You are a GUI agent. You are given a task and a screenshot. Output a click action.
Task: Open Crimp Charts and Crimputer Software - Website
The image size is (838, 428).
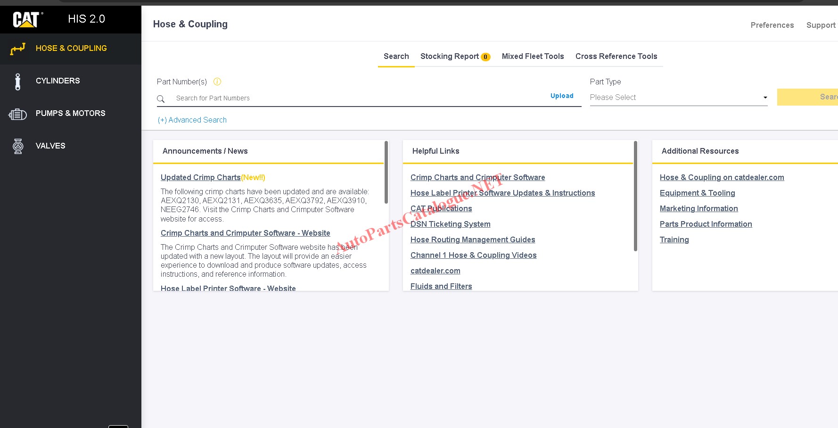(x=245, y=233)
